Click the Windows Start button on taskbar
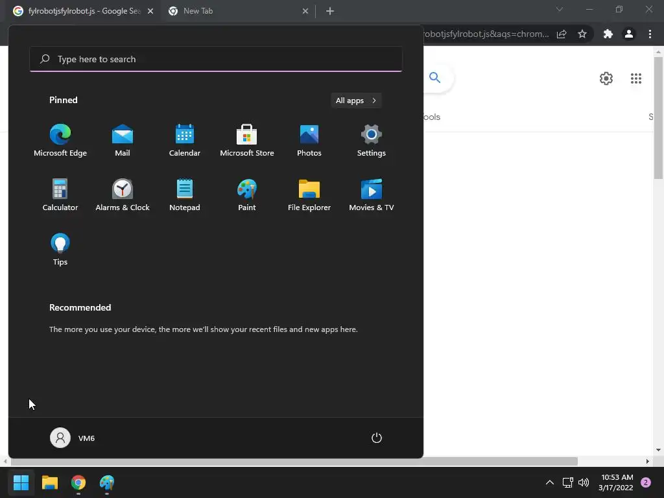This screenshot has height=498, width=664. 21,482
